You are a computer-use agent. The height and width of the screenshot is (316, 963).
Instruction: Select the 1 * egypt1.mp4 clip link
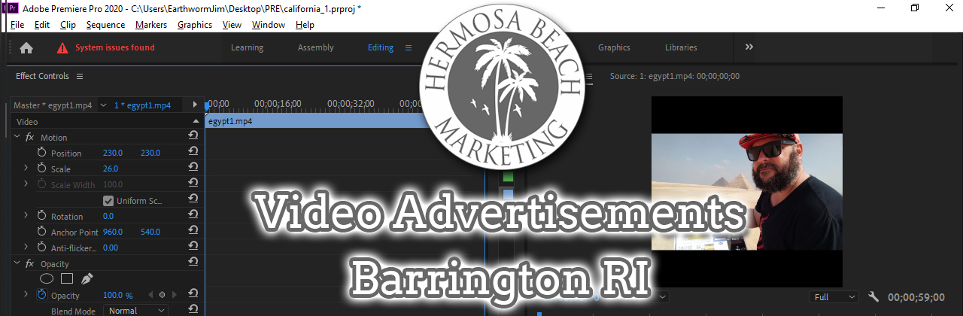click(x=142, y=105)
